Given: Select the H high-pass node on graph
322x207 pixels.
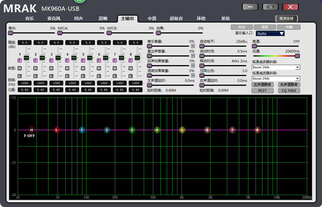Looking at the screenshot, I should [31, 130].
